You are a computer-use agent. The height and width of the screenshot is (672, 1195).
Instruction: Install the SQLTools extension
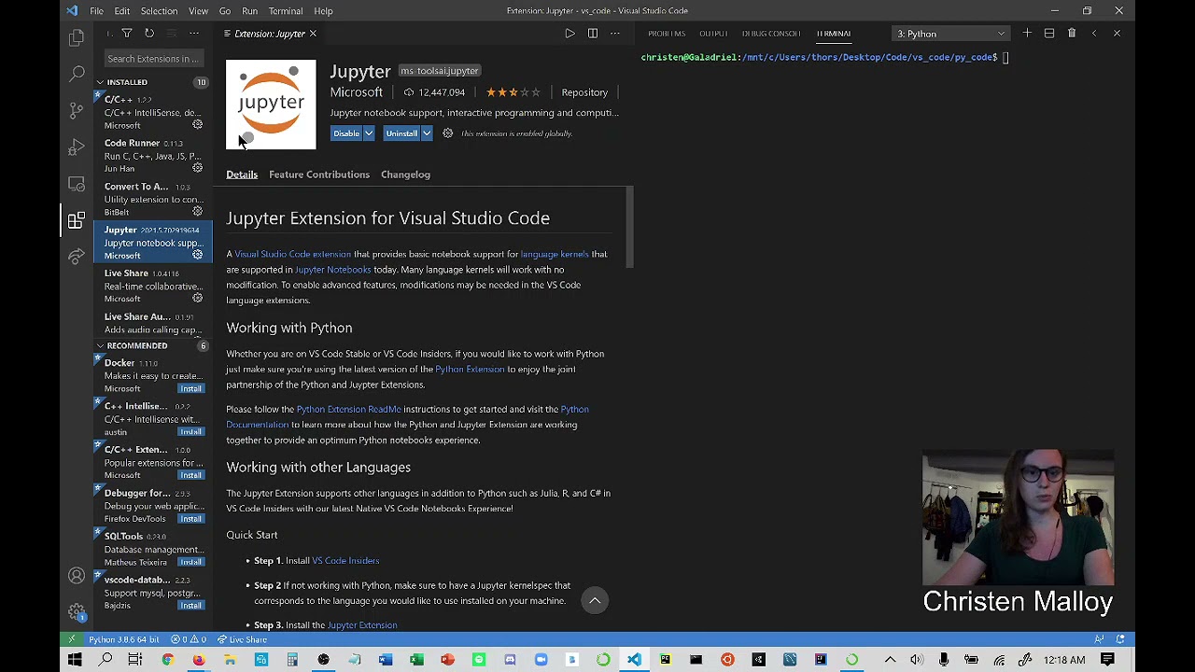190,562
